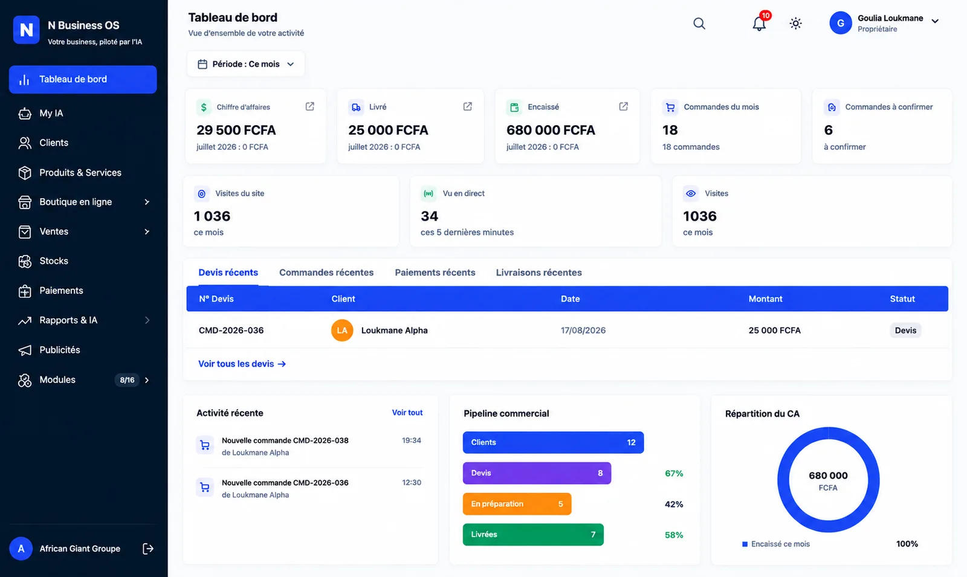The image size is (967, 577).
Task: Click the N Business OS logo
Action: (27, 30)
